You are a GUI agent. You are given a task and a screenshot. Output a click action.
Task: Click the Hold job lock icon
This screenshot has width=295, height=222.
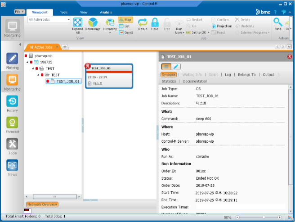tap(155, 23)
